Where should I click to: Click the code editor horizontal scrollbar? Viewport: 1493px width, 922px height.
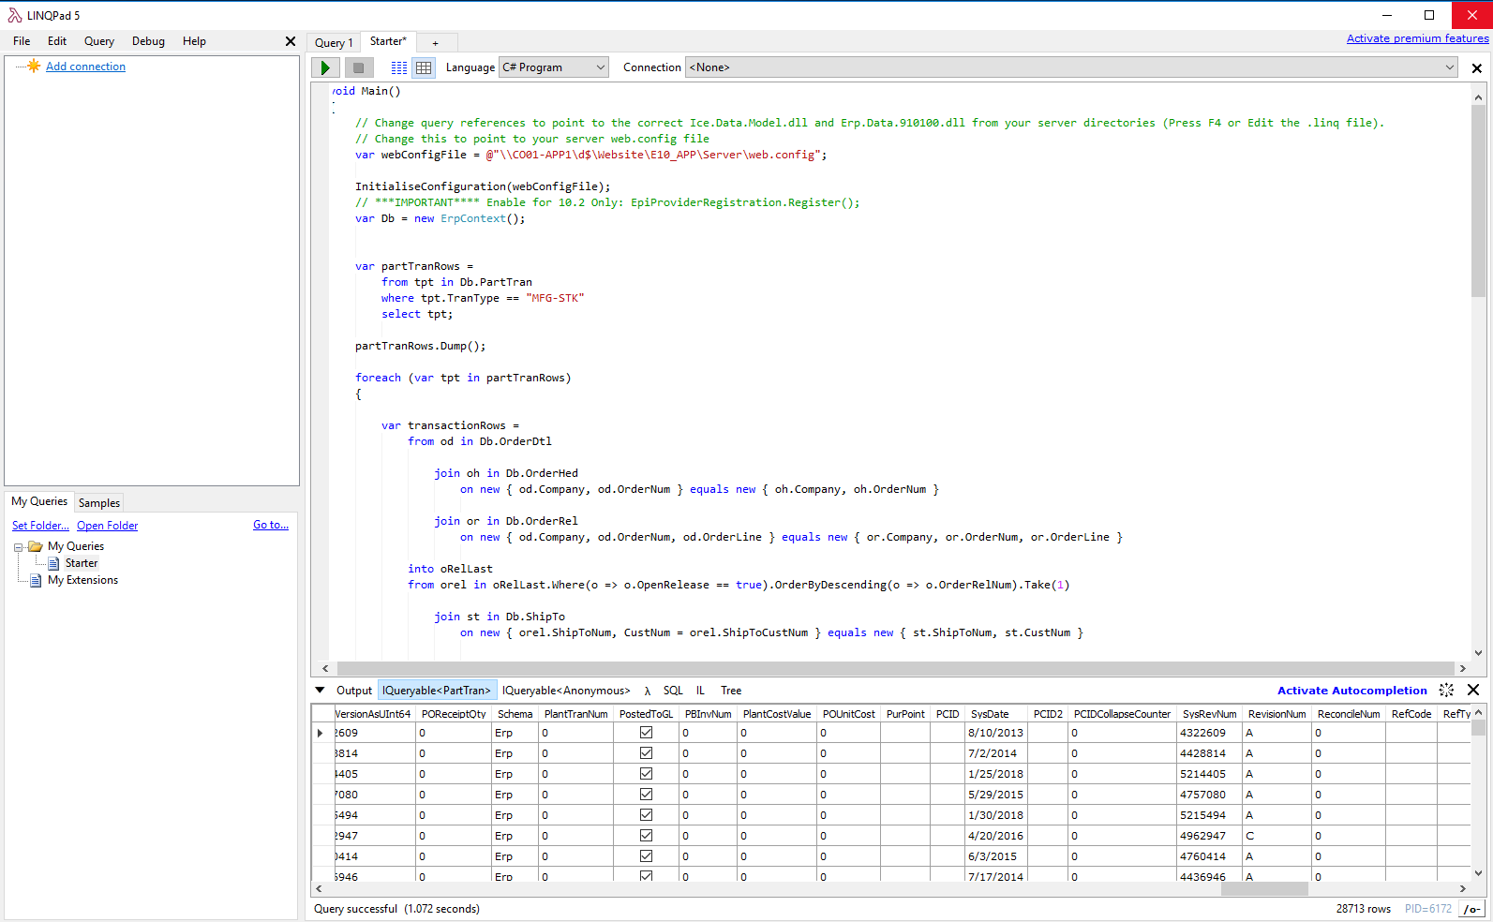coord(894,668)
